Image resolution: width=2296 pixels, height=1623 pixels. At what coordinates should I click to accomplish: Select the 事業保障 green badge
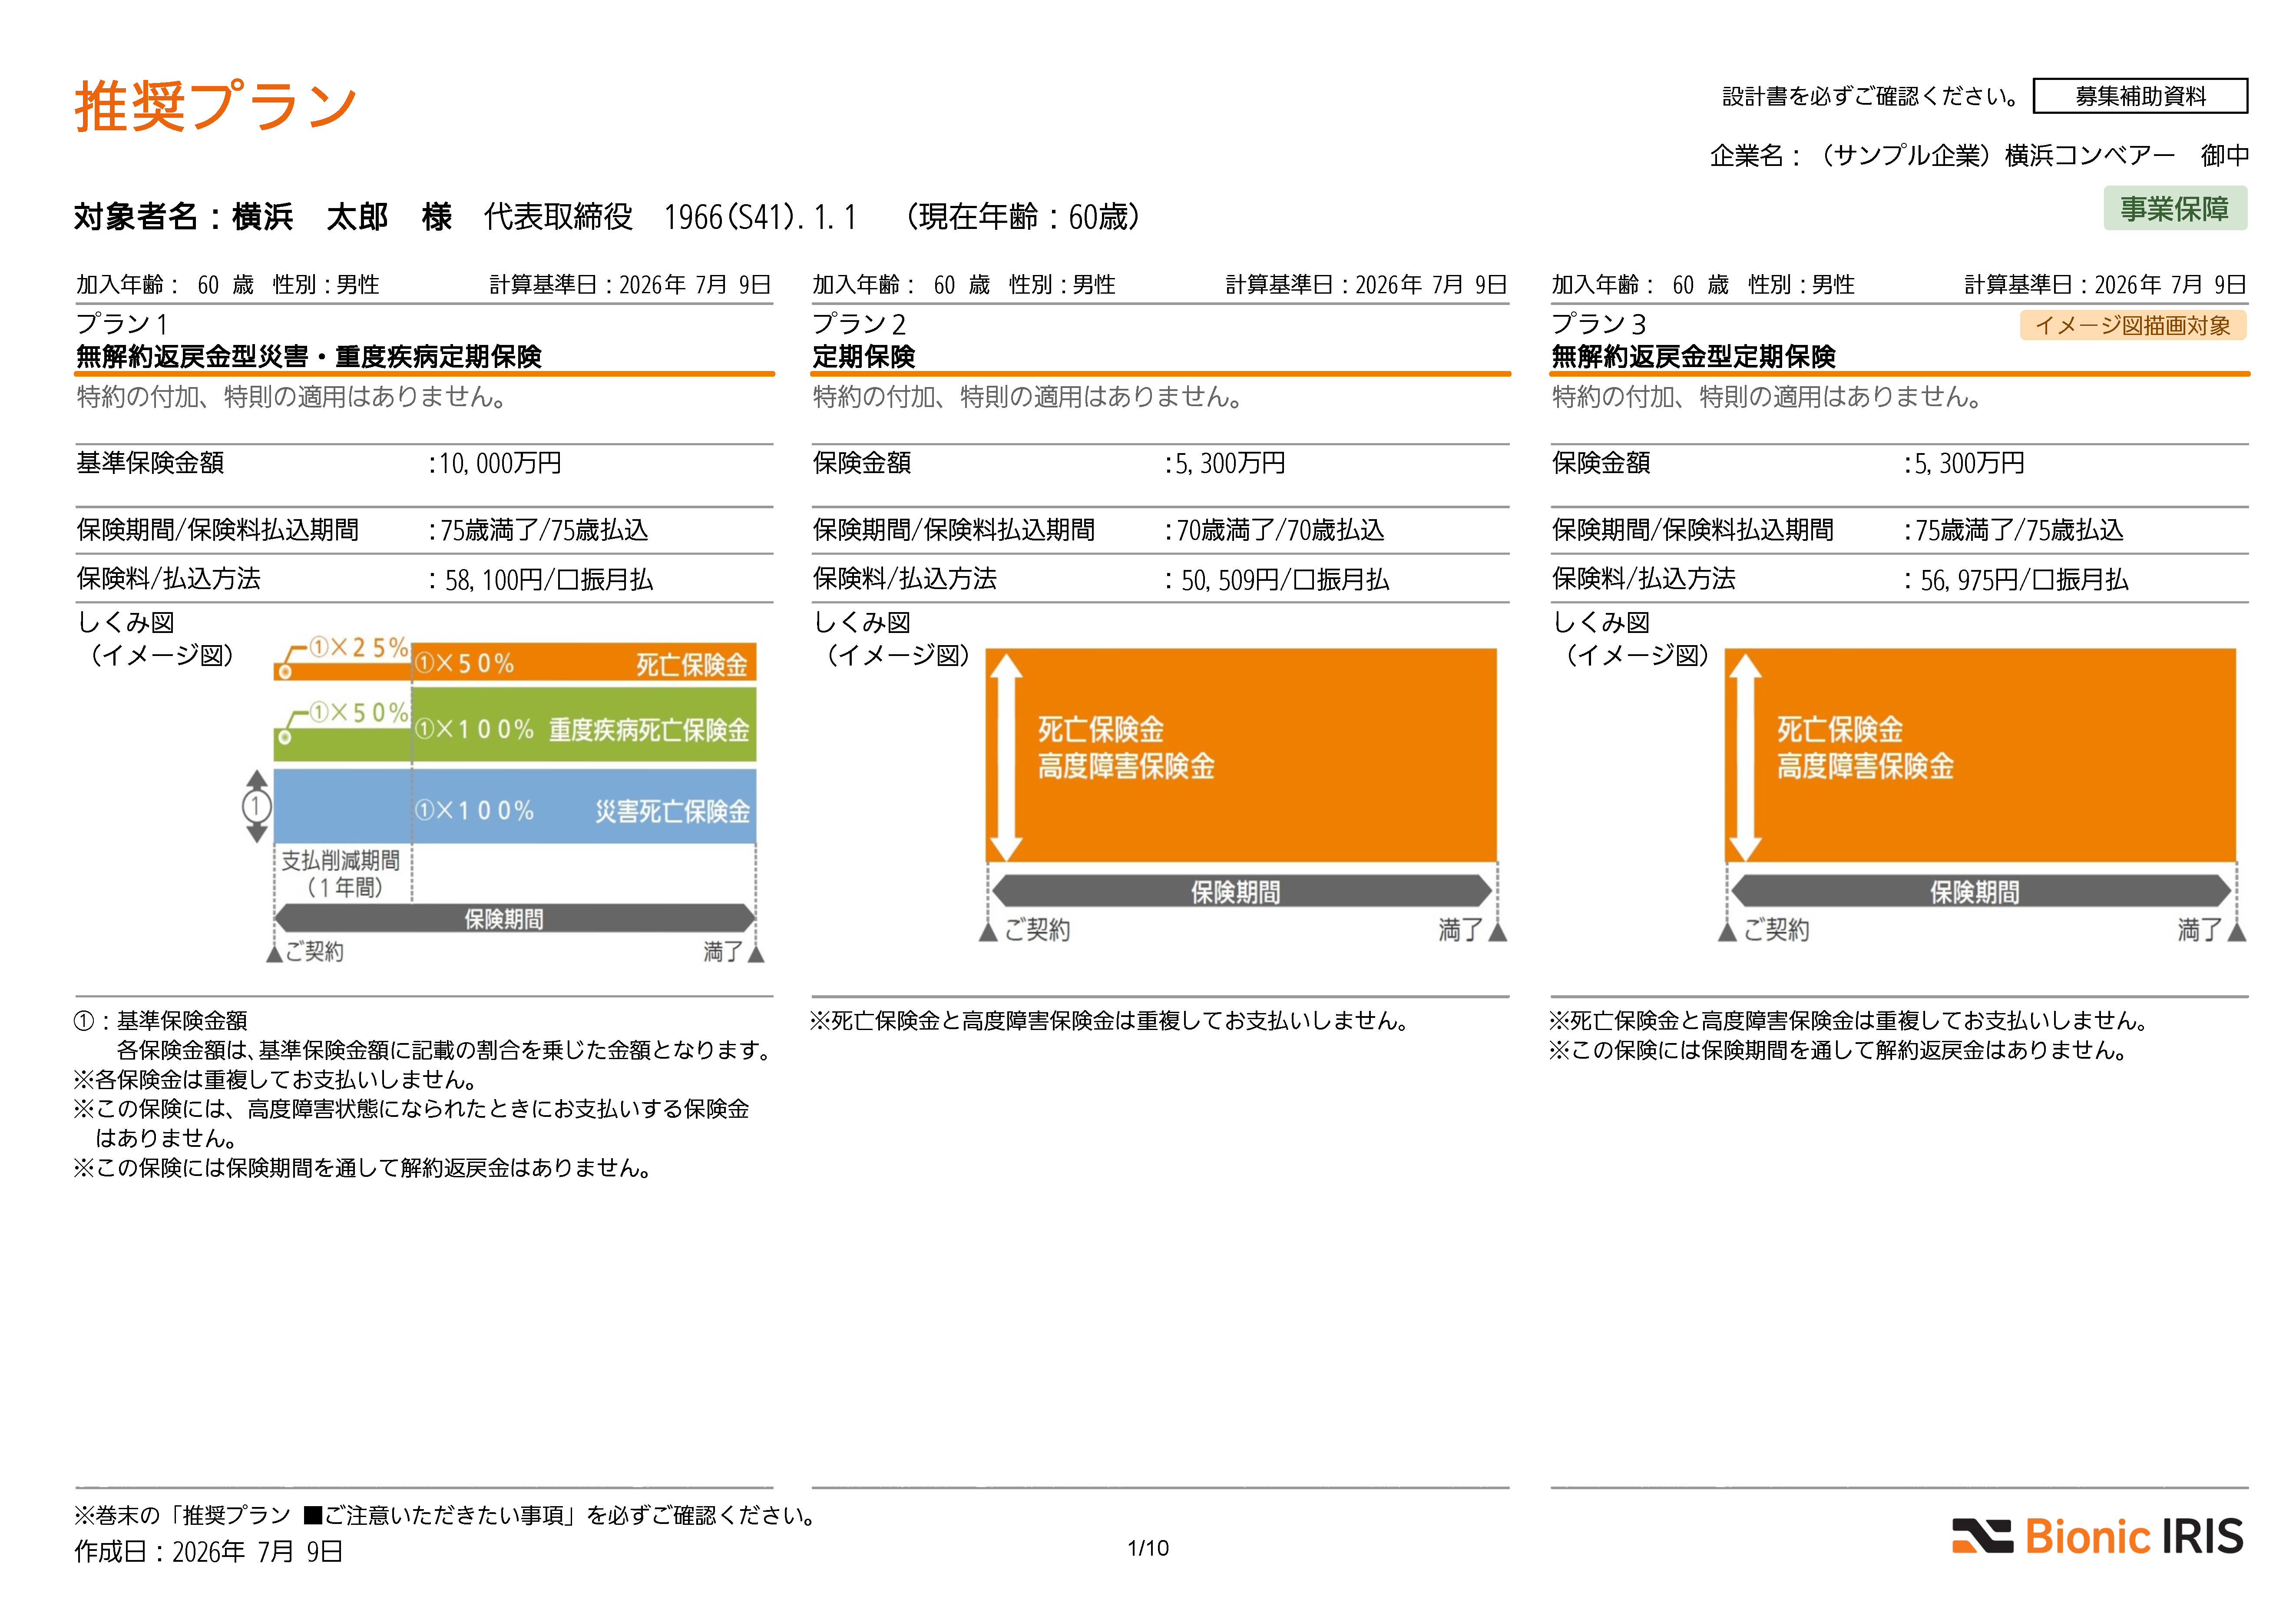[x=2175, y=208]
